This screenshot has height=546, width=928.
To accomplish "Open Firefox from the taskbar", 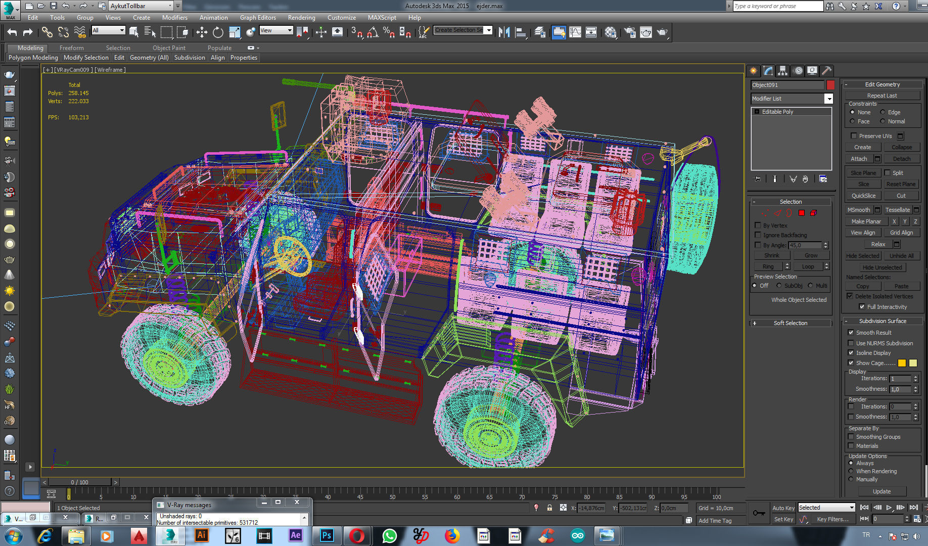I will click(x=452, y=535).
